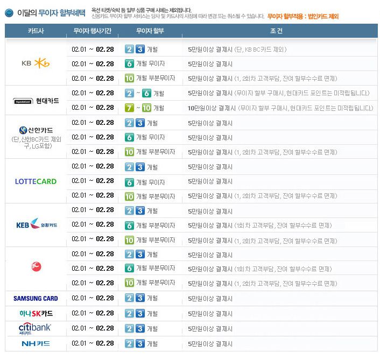Click the 5만원이상 결제시 condition in 하나SK카드 row
Viewport: 380px width, 359px height.
pyautogui.click(x=210, y=314)
